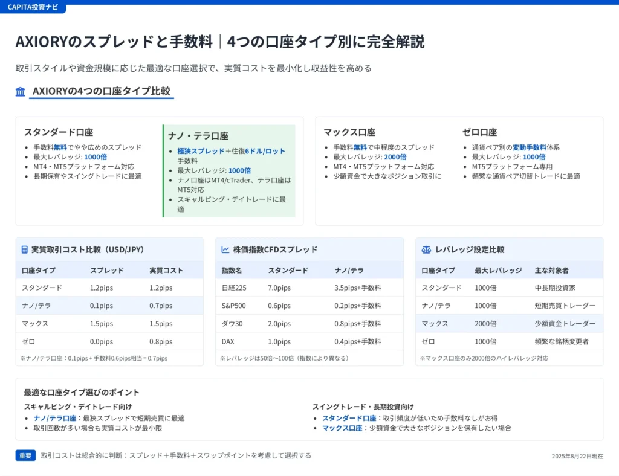
Task: Click the 頻繁な銘柄変更者 cell
Action: pyautogui.click(x=562, y=341)
